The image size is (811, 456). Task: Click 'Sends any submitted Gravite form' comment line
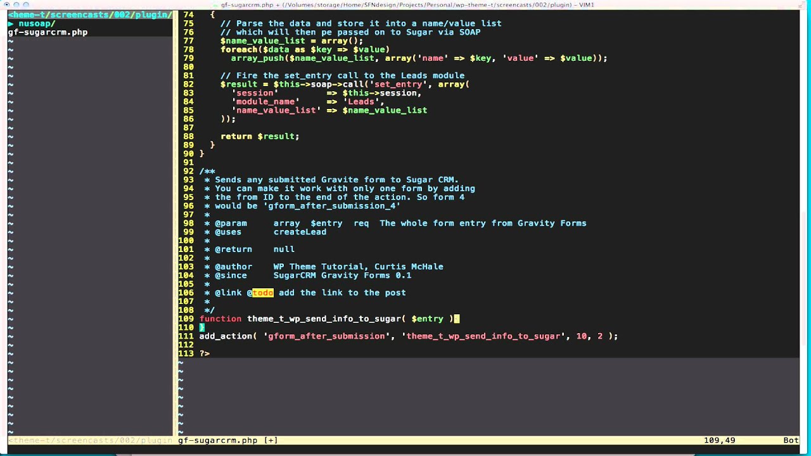point(331,180)
